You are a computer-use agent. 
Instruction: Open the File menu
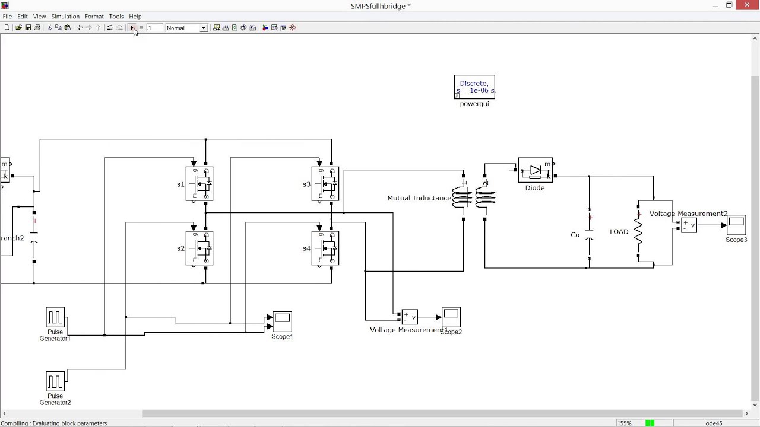pyautogui.click(x=7, y=17)
